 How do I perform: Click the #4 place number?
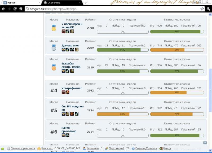coord(54,90)
